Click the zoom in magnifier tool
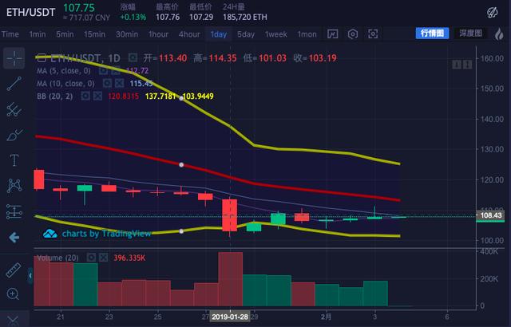 pos(13,294)
